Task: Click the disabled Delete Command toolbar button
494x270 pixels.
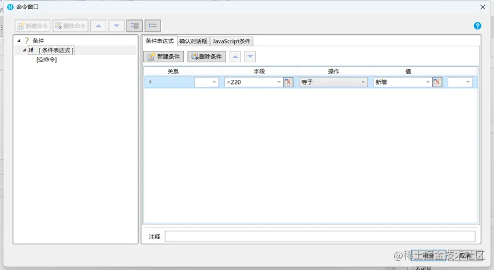Action: point(70,26)
